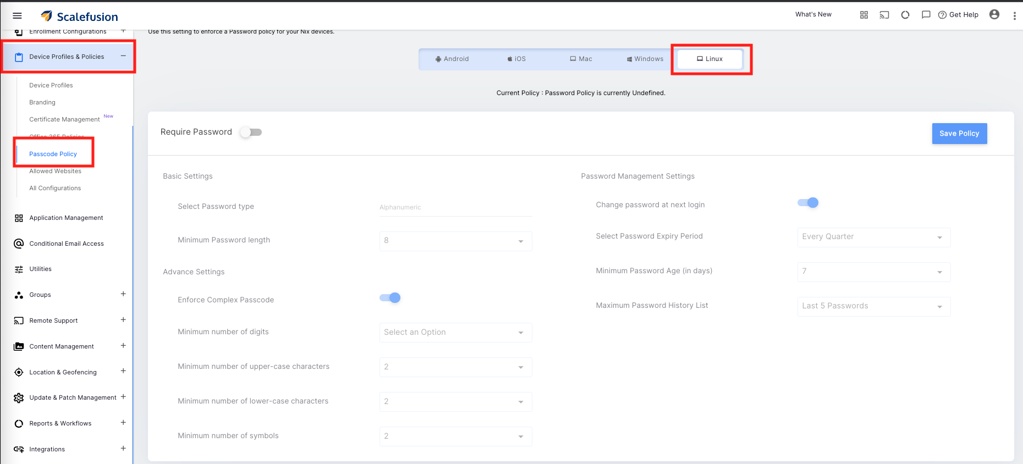Click the Device Profiles & Policies clipboard icon
The image size is (1023, 464).
click(x=19, y=57)
